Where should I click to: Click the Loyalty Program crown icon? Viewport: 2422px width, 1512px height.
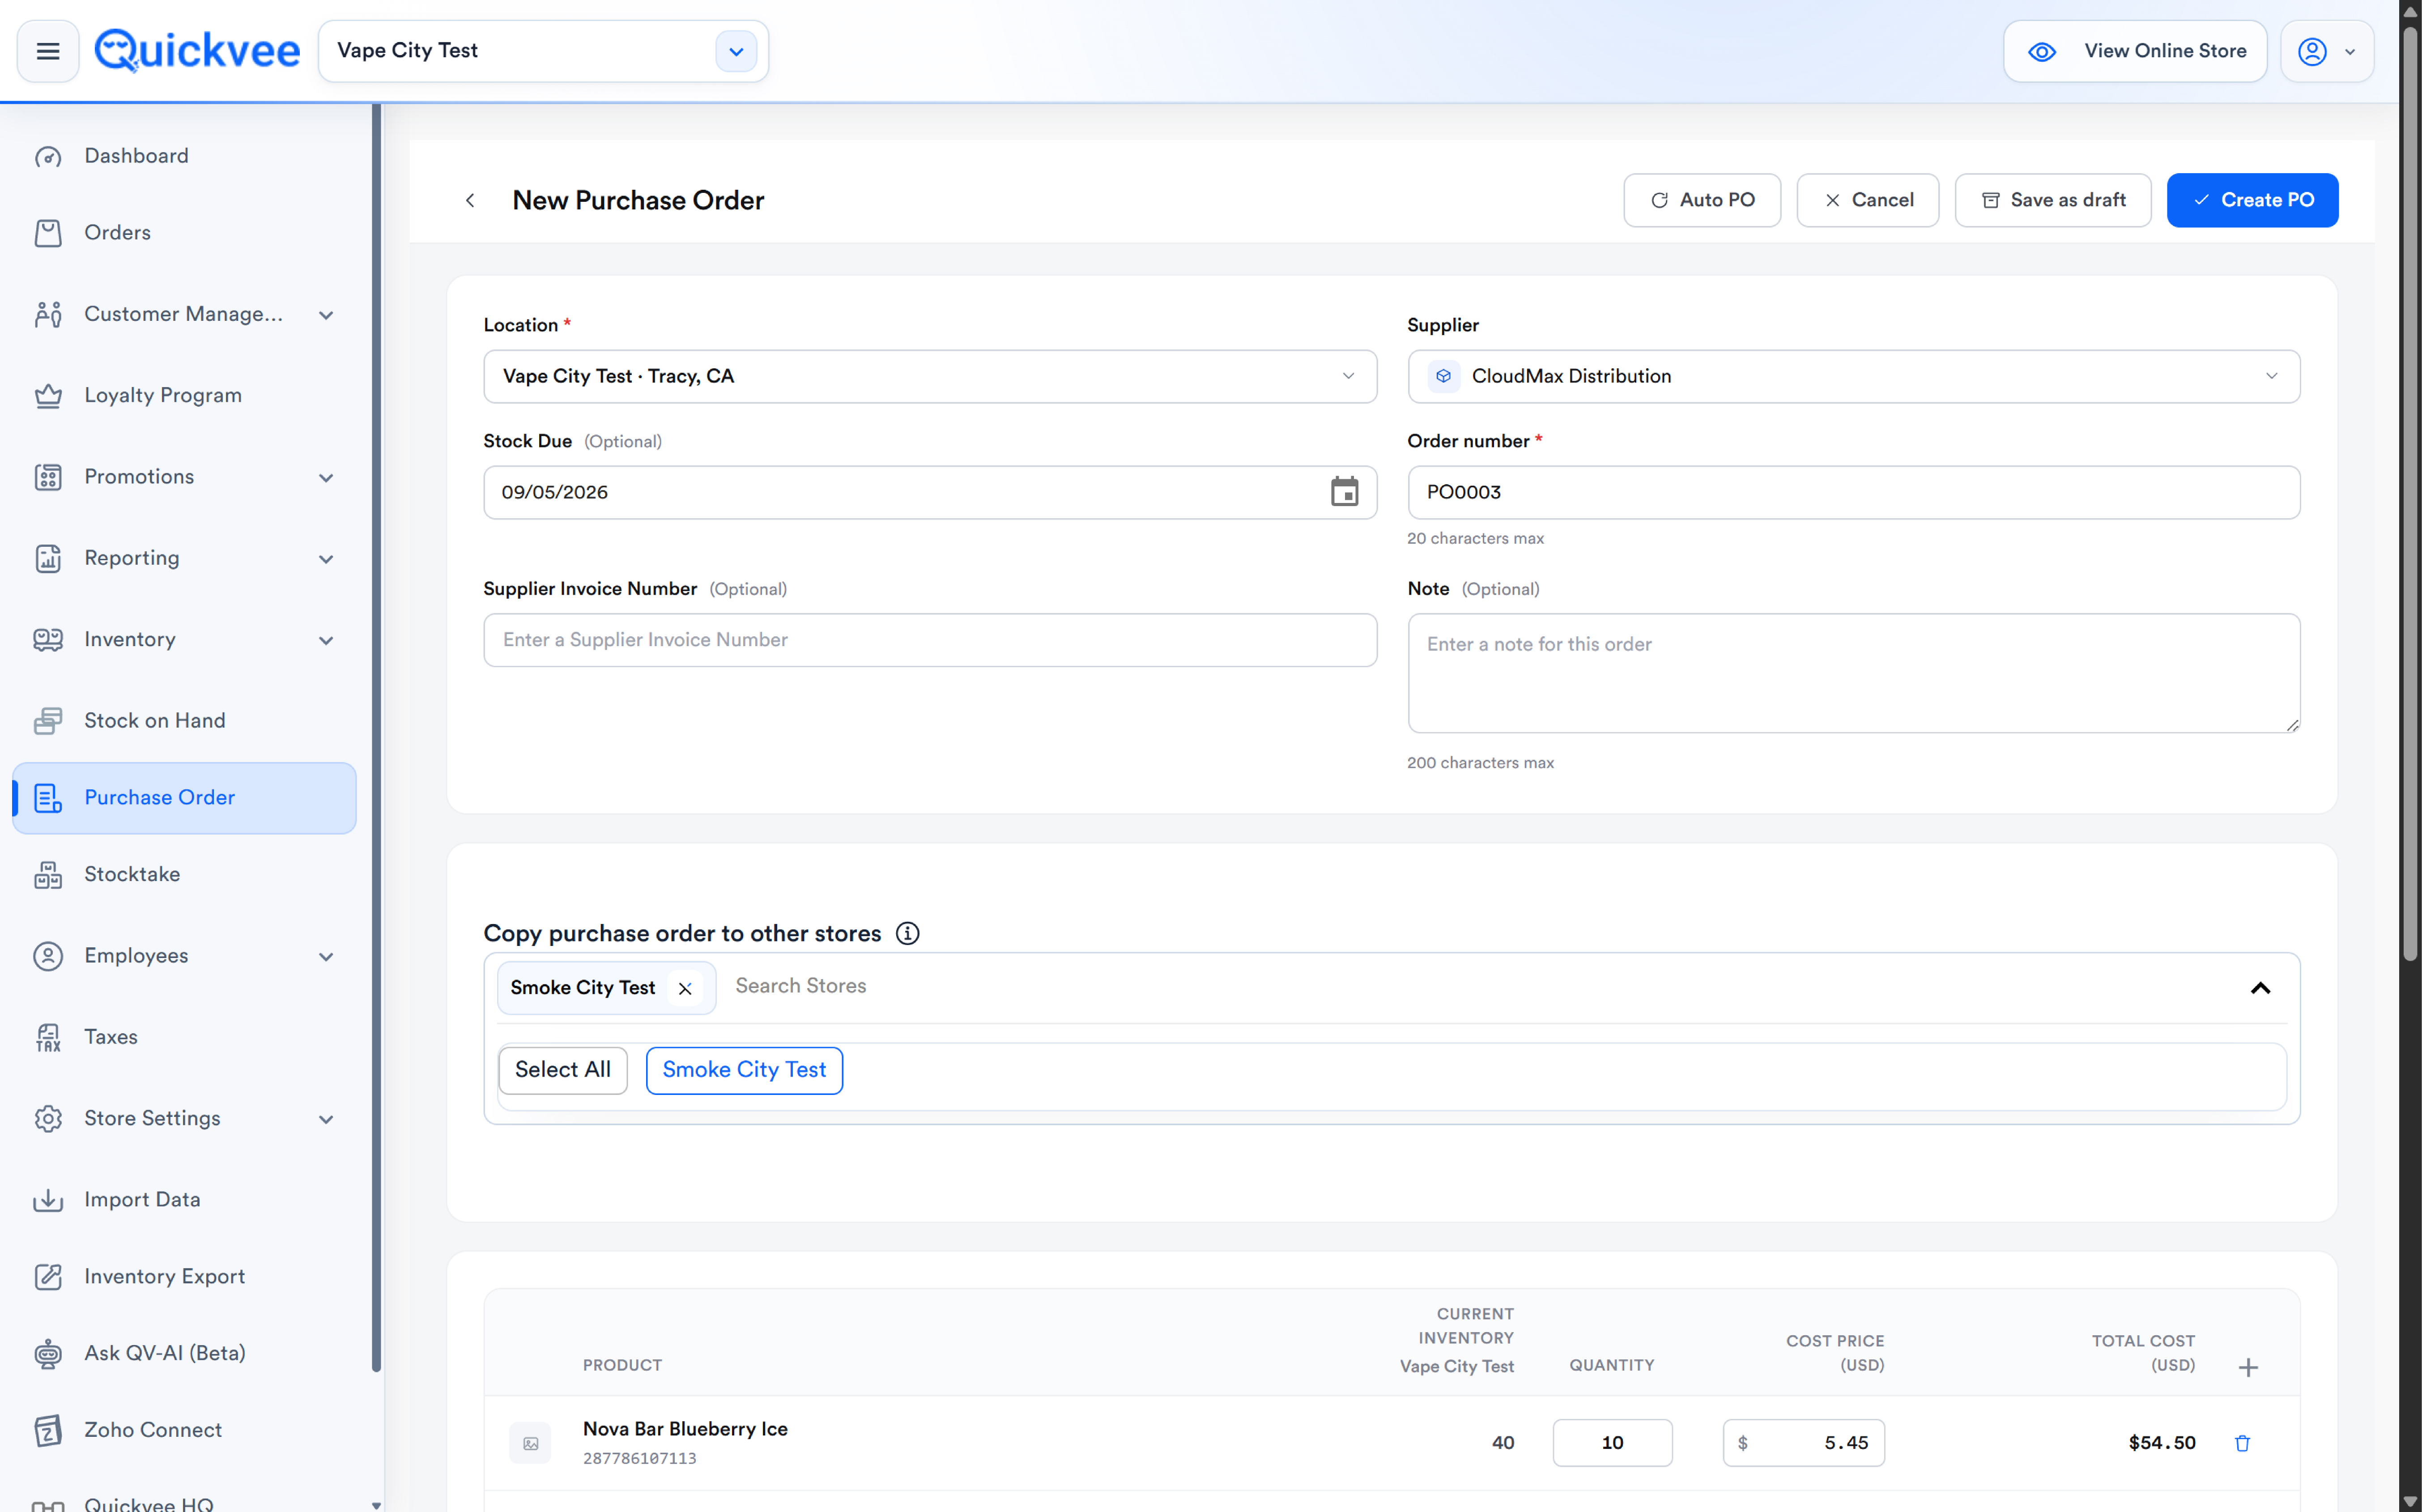click(48, 396)
